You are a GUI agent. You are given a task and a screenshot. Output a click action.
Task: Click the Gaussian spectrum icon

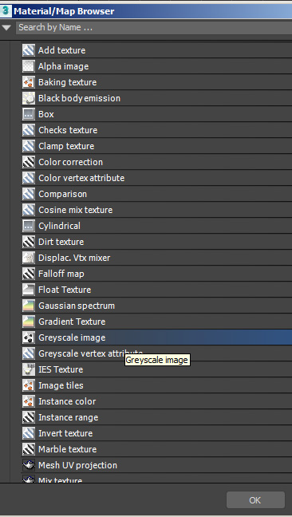tap(29, 306)
